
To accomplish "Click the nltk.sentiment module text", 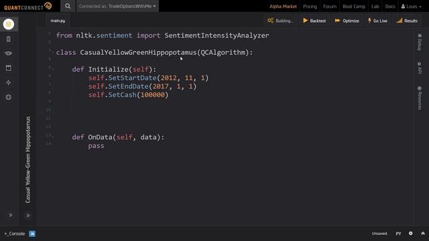I will (x=104, y=35).
